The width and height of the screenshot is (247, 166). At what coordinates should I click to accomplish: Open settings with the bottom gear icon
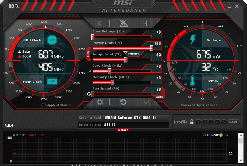tap(100, 102)
